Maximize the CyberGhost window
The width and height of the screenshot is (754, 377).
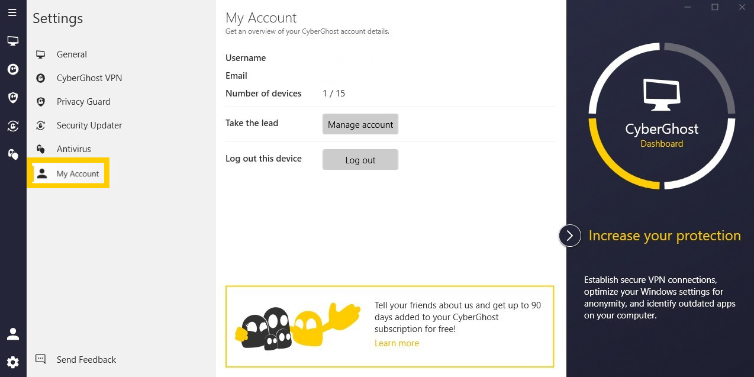715,7
